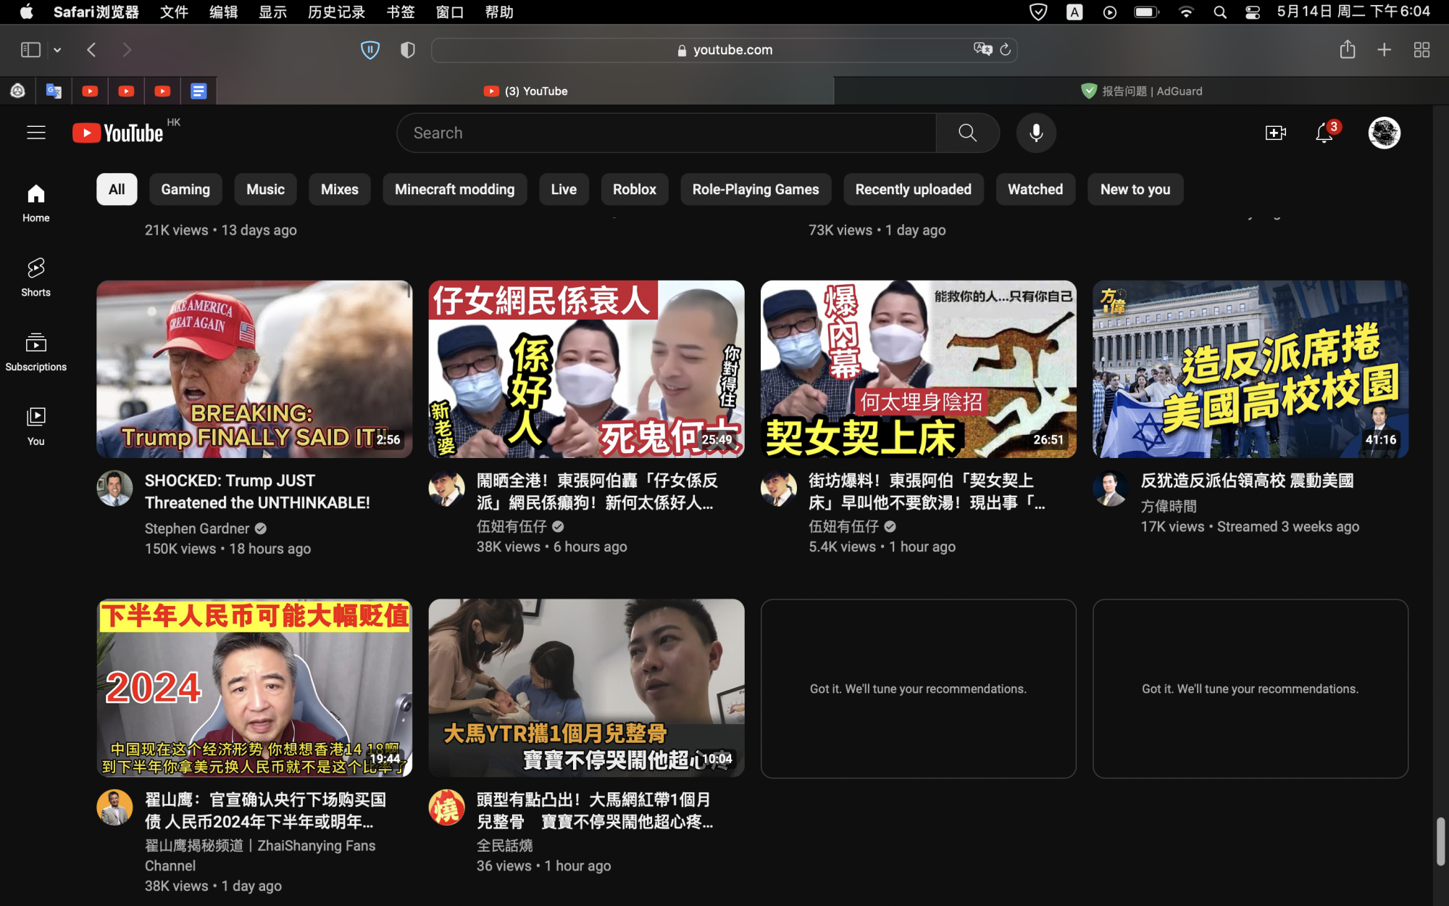
Task: Toggle the sidebar with the hamburger menu
Action: pos(36,133)
